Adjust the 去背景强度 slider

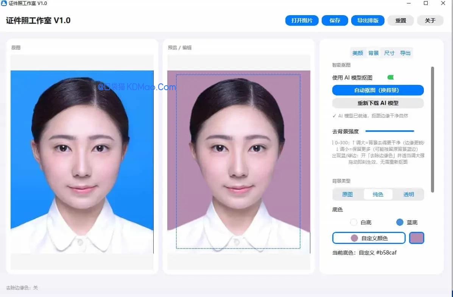(x=390, y=131)
